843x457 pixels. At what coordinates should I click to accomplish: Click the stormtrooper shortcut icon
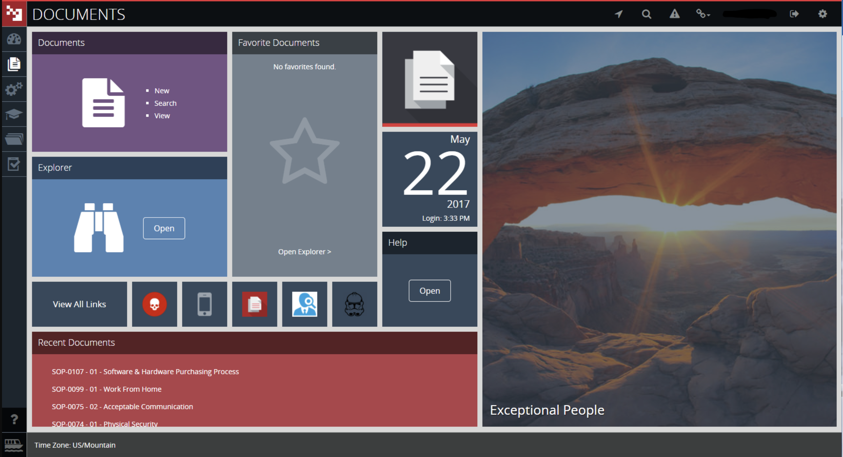[x=355, y=304]
